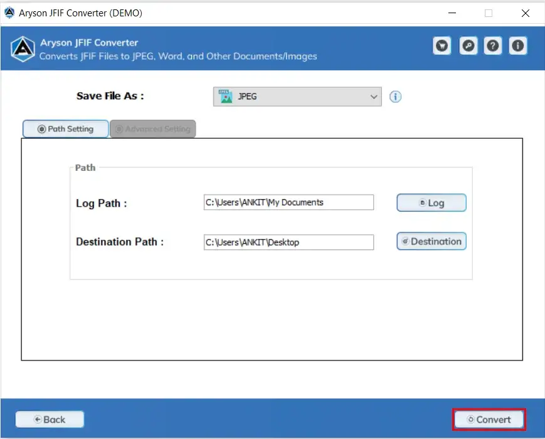Start conversion with Convert button
Image resolution: width=545 pixels, height=439 pixels.
(489, 420)
